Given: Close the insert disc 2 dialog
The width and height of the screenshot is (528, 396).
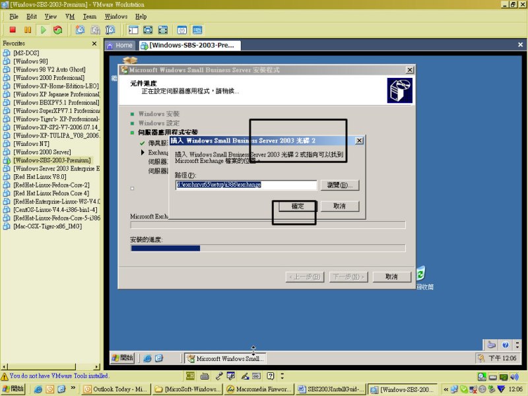Looking at the screenshot, I should click(x=359, y=141).
